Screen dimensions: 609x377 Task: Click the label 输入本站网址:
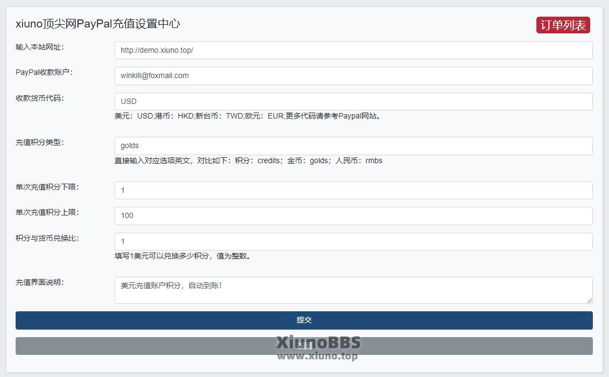[x=40, y=47]
